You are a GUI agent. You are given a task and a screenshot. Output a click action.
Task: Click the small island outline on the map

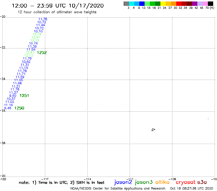153,130
